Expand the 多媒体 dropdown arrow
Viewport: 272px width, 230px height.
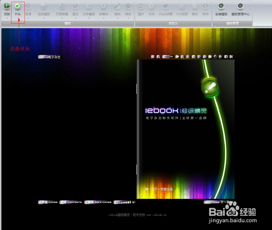pyautogui.click(x=104, y=18)
